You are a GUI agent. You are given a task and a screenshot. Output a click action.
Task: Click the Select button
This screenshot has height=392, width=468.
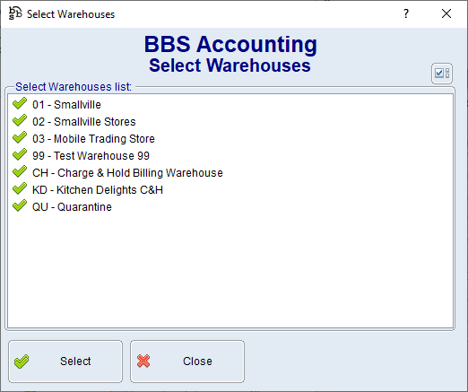65,362
